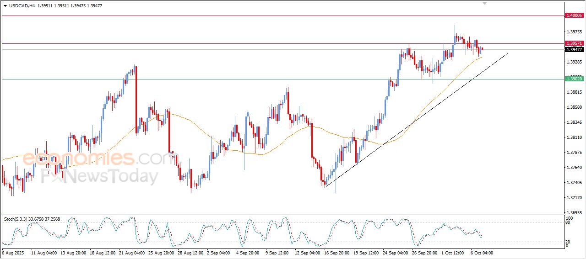Click the black 1.39477 current price tag

click(574, 50)
